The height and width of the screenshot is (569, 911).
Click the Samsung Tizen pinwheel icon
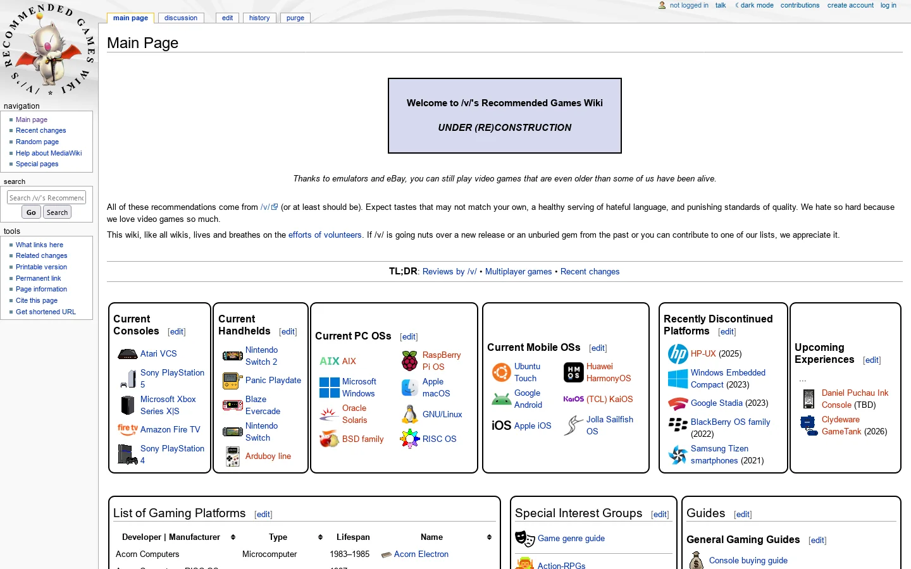pyautogui.click(x=678, y=455)
